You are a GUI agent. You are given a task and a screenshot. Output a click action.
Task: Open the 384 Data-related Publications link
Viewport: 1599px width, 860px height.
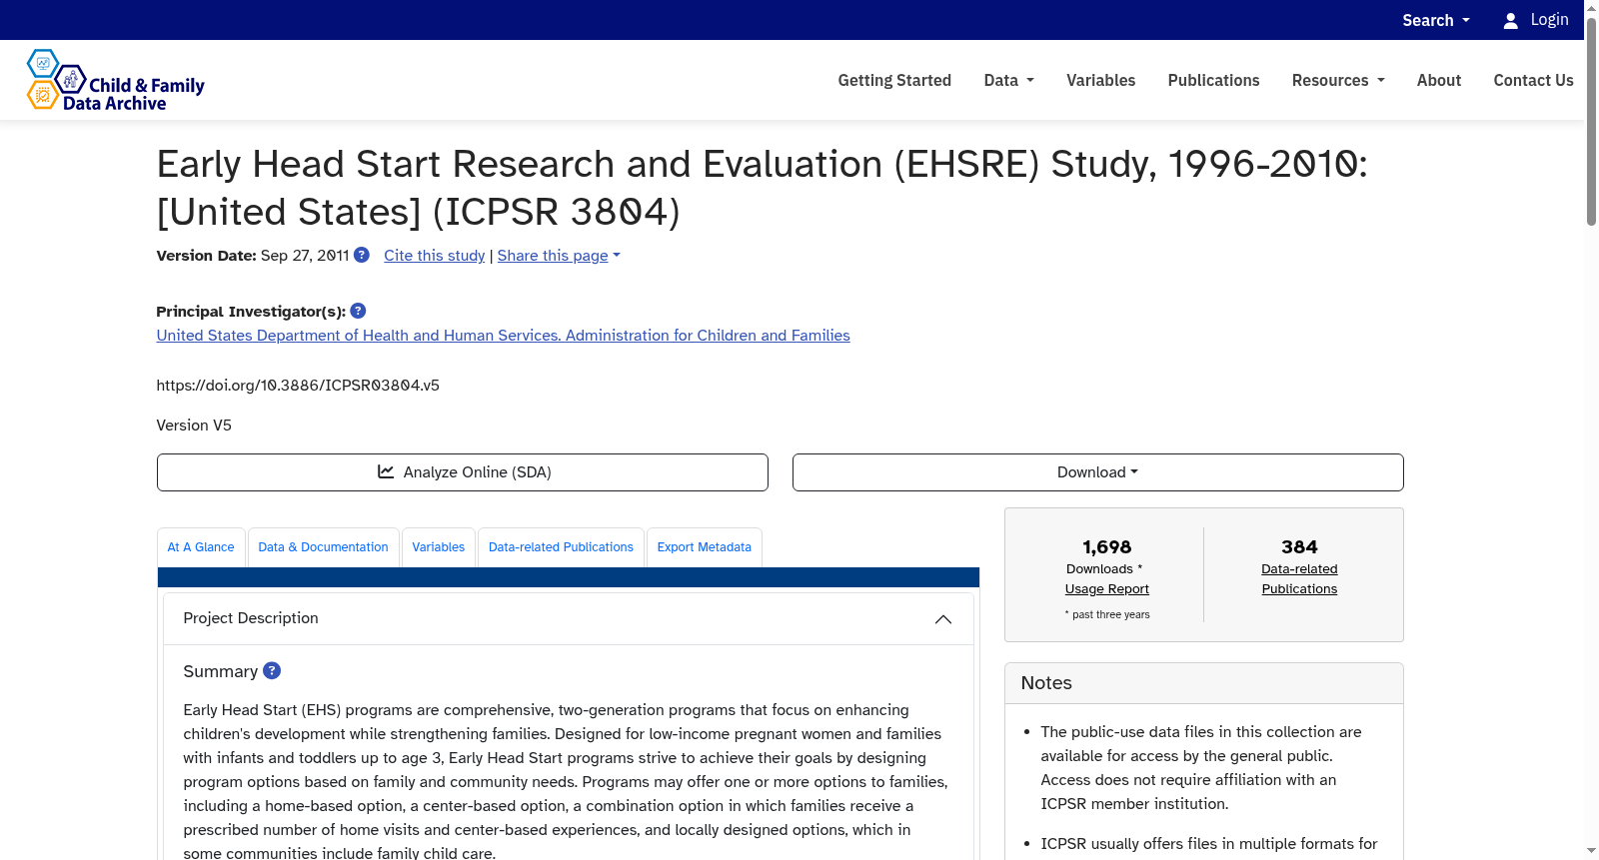pyautogui.click(x=1299, y=579)
